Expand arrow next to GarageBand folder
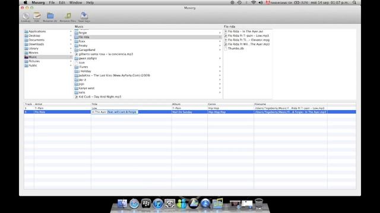Image resolution: width=380 pixels, height=213 pixels. [x=220, y=50]
